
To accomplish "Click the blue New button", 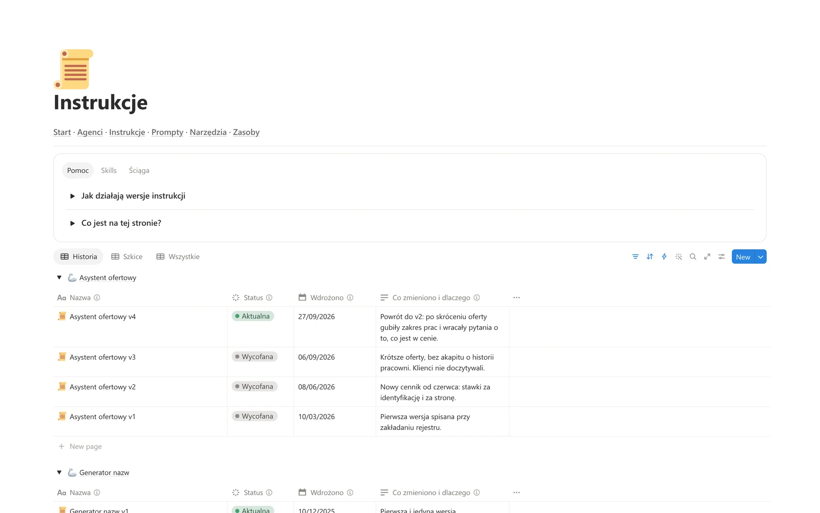I will pos(743,257).
